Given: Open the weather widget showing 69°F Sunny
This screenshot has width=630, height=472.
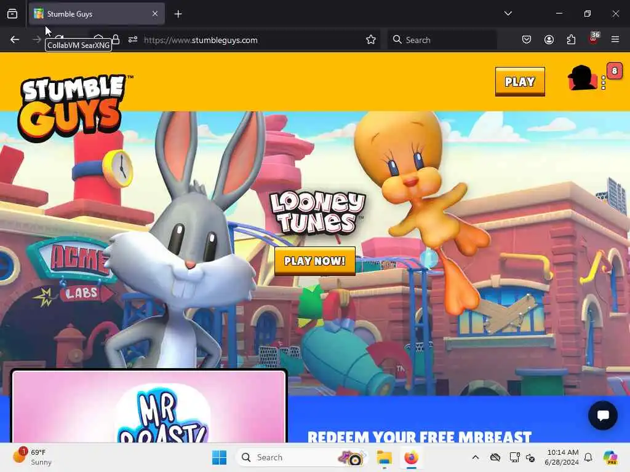Looking at the screenshot, I should 33,457.
